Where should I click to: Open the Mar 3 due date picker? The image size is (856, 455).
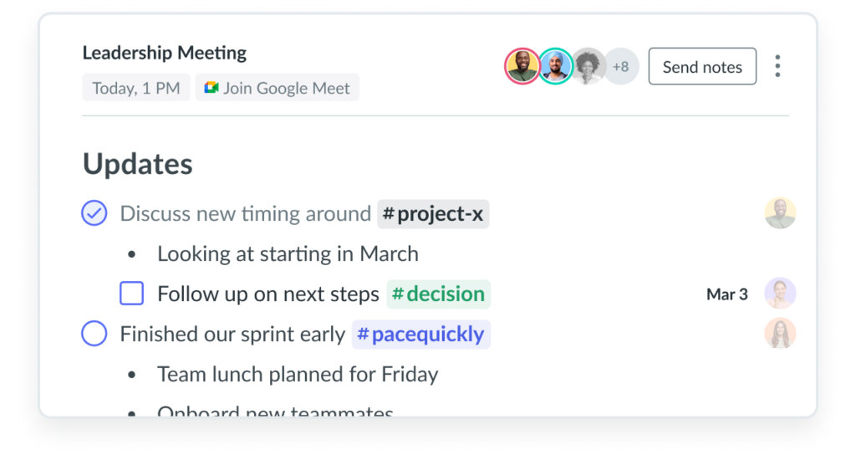726,294
